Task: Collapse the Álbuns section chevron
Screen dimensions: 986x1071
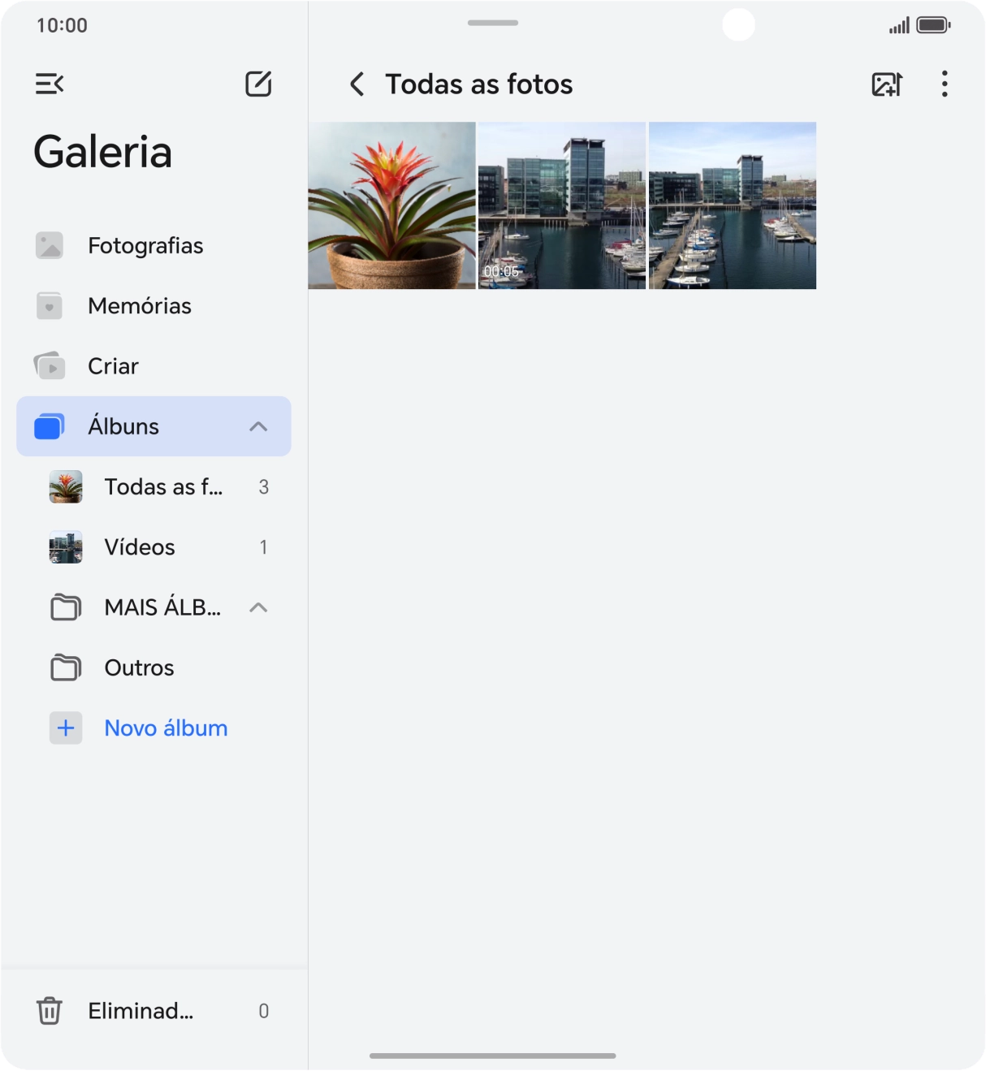Action: tap(258, 427)
